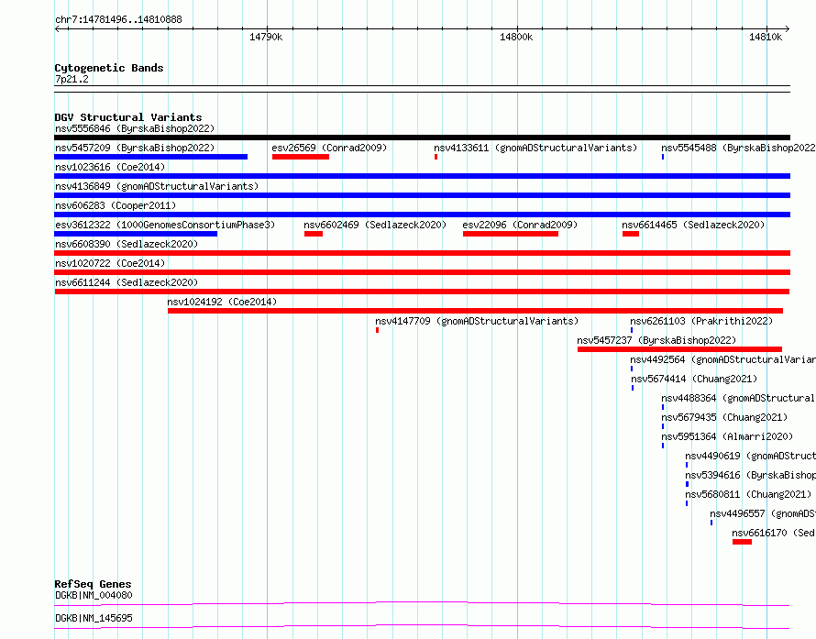Click the 14790k ruler tick label
The image size is (816, 639).
[x=266, y=37]
